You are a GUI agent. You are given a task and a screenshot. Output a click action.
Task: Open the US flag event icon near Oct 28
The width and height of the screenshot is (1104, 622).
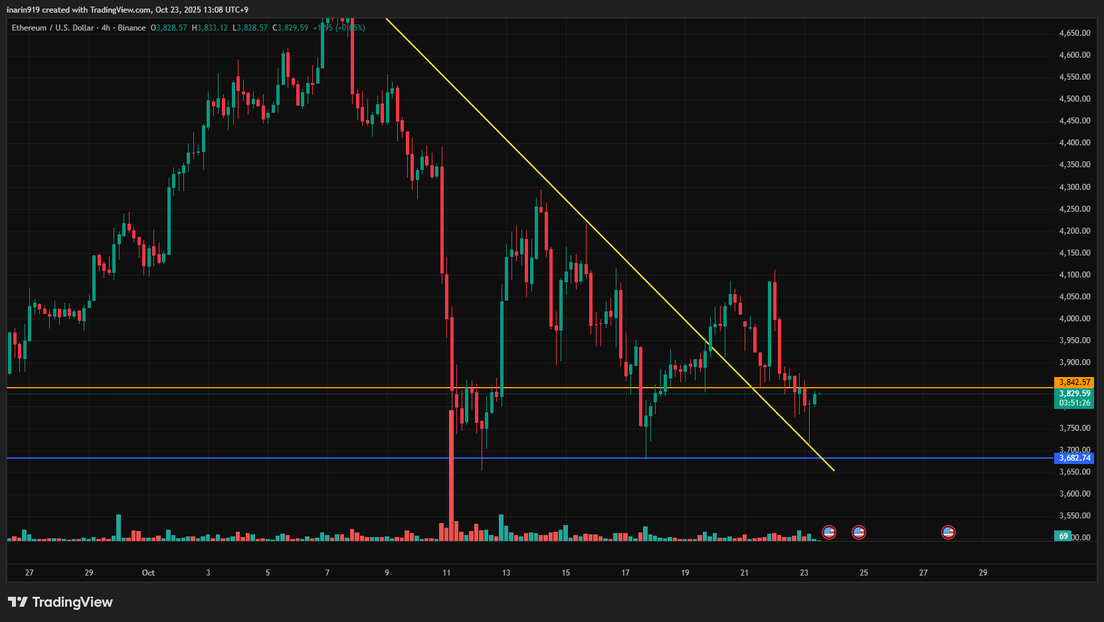tap(948, 532)
